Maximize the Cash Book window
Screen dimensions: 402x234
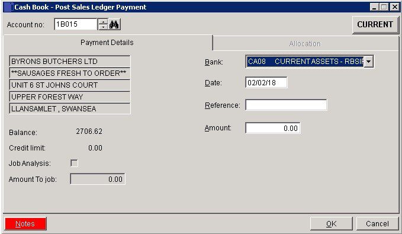(384, 7)
